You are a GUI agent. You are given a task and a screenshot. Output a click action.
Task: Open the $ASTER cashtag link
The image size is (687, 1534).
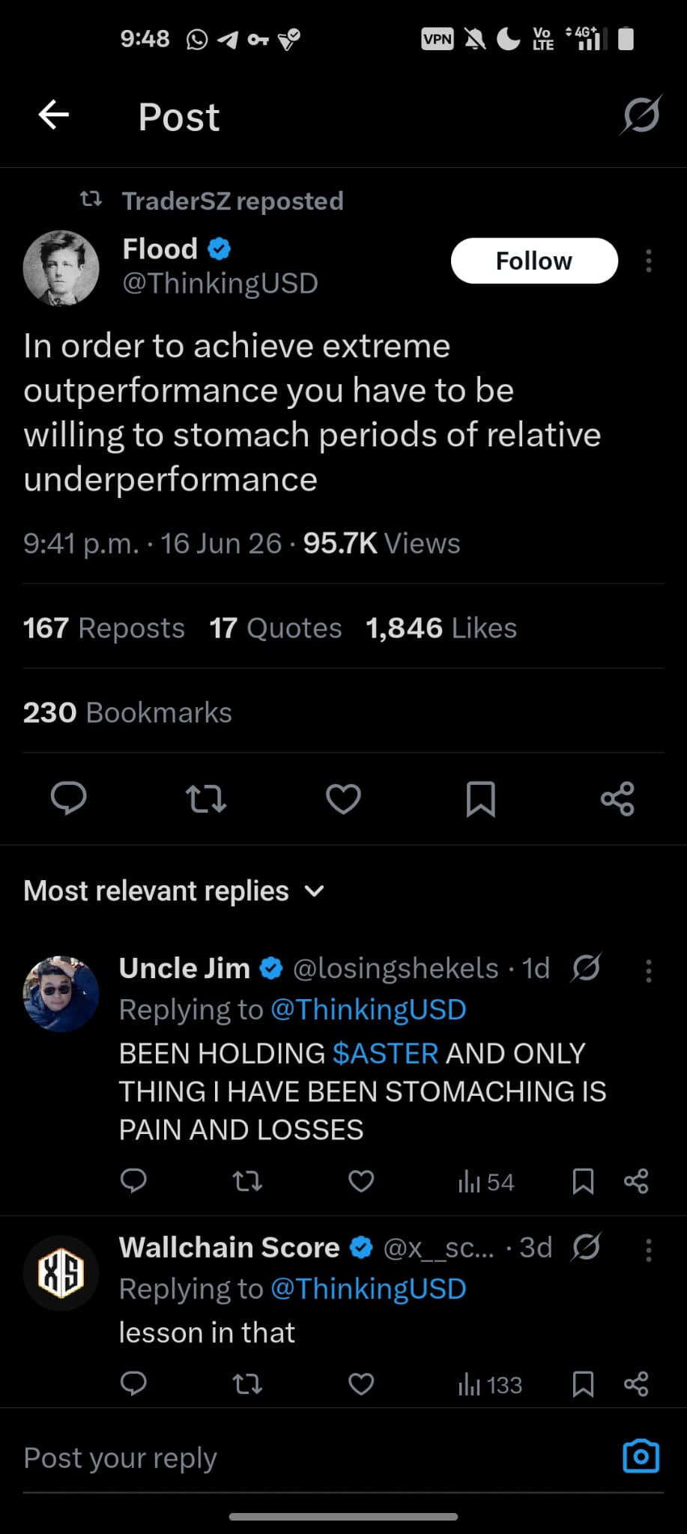tap(385, 1053)
